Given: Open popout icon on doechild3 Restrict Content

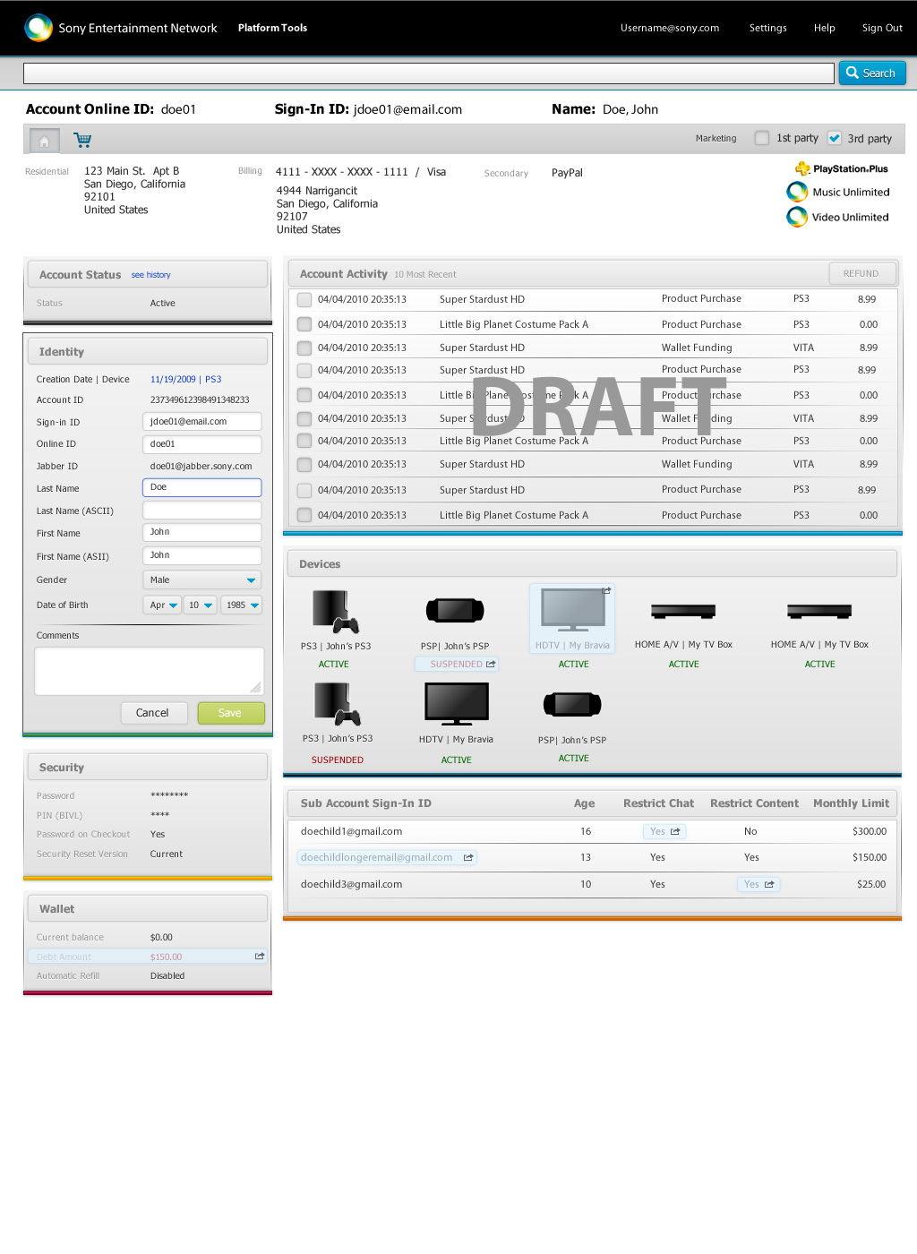Looking at the screenshot, I should click(769, 885).
